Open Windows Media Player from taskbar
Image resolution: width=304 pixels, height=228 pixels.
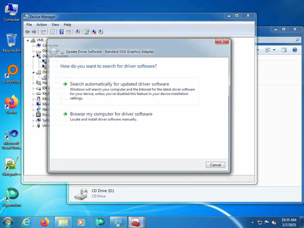tap(81, 222)
